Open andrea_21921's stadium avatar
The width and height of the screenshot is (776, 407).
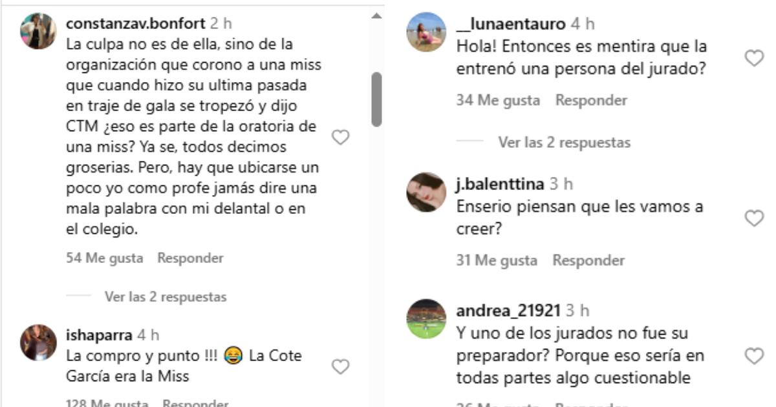click(x=426, y=318)
